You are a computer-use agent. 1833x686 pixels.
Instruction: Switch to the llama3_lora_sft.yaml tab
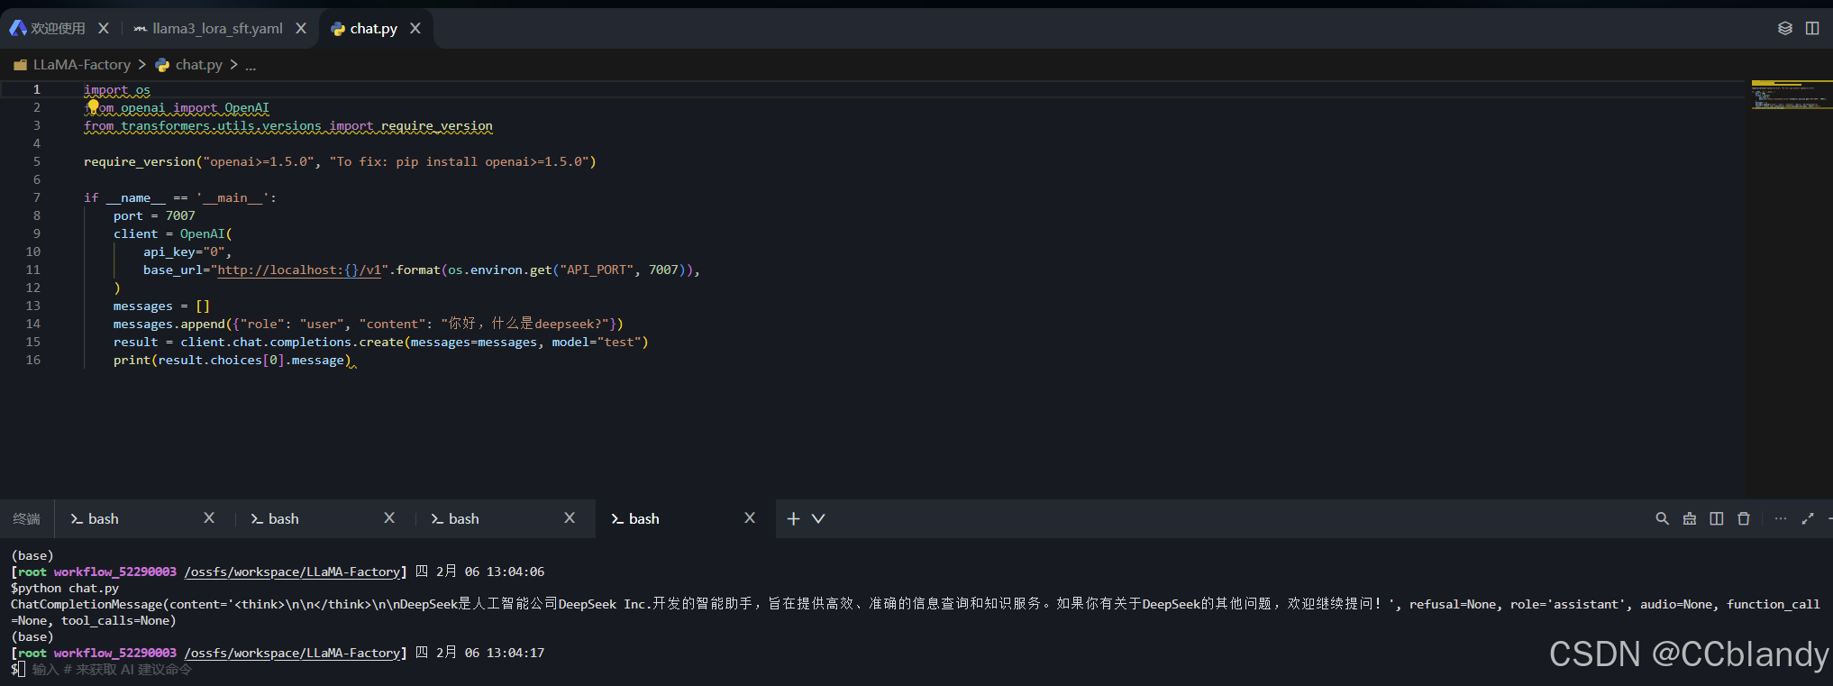pyautogui.click(x=217, y=28)
